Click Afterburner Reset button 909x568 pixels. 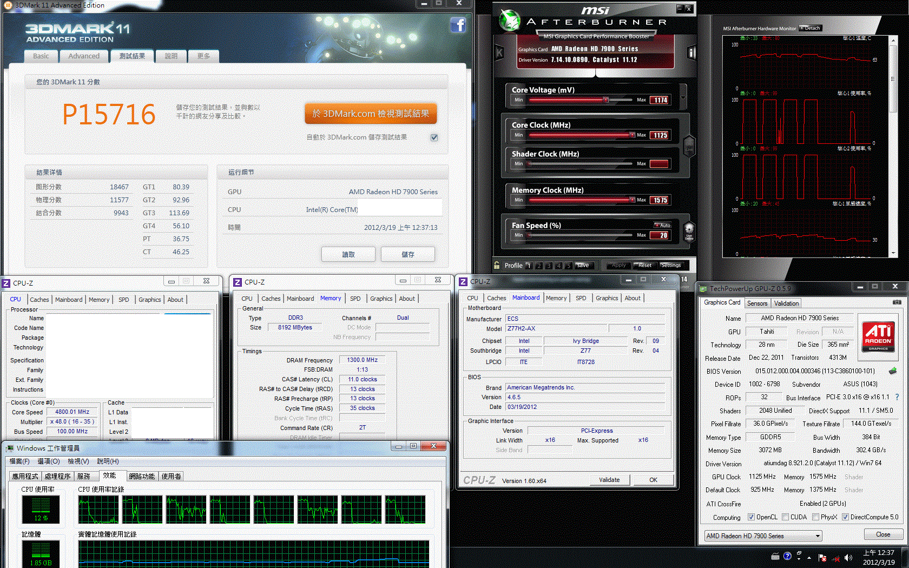point(645,265)
